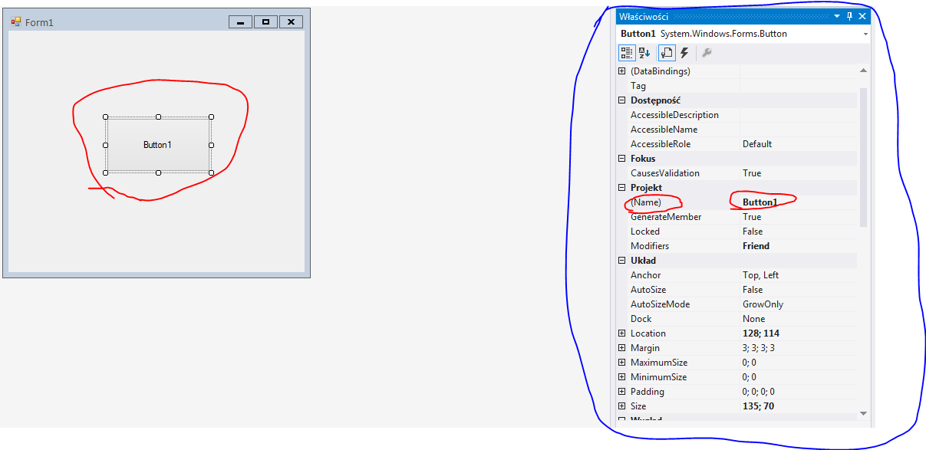The width and height of the screenshot is (926, 450).
Task: Click the properties list scrollbar thumb
Action: 863,157
